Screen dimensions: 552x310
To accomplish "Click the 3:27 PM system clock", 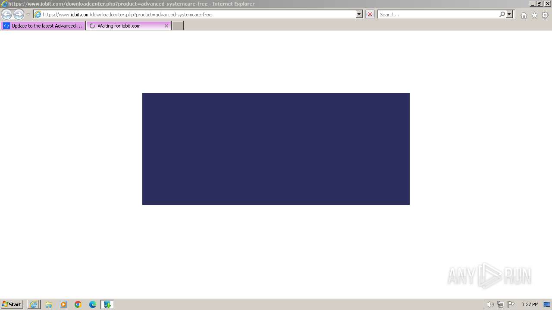I will (x=530, y=304).
